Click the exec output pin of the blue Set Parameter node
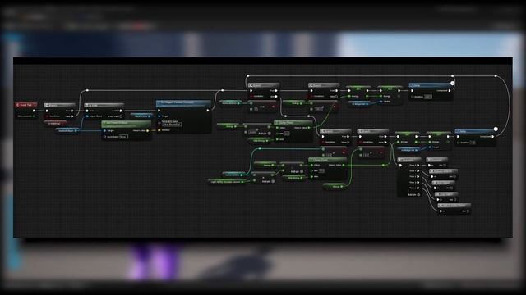The width and height of the screenshot is (526, 295). (x=208, y=111)
